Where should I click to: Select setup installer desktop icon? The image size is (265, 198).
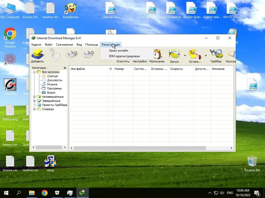pos(50,163)
